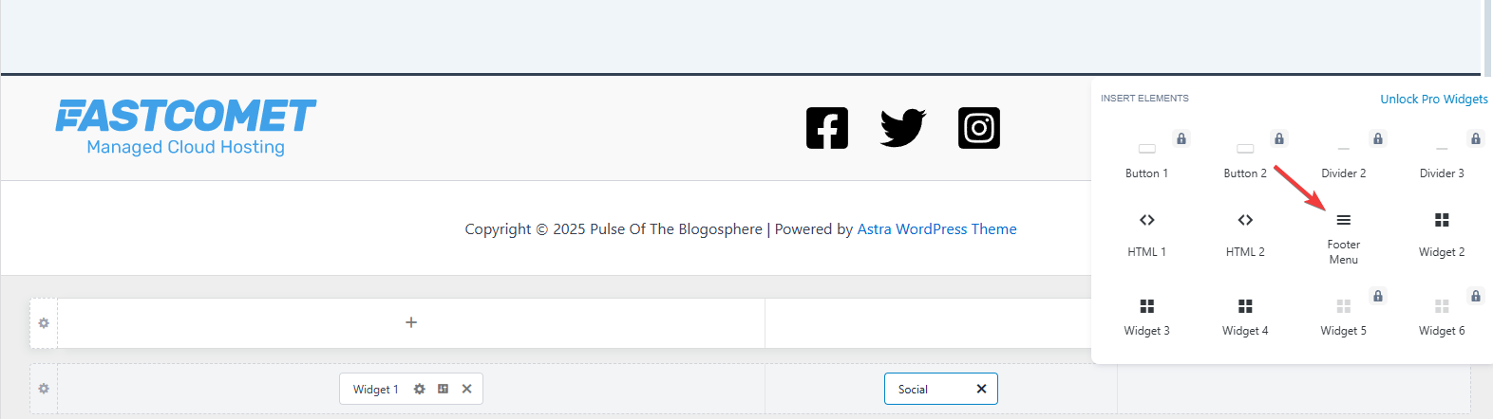Click the locked Button 1 element
This screenshot has height=419, width=1493.
1146,157
